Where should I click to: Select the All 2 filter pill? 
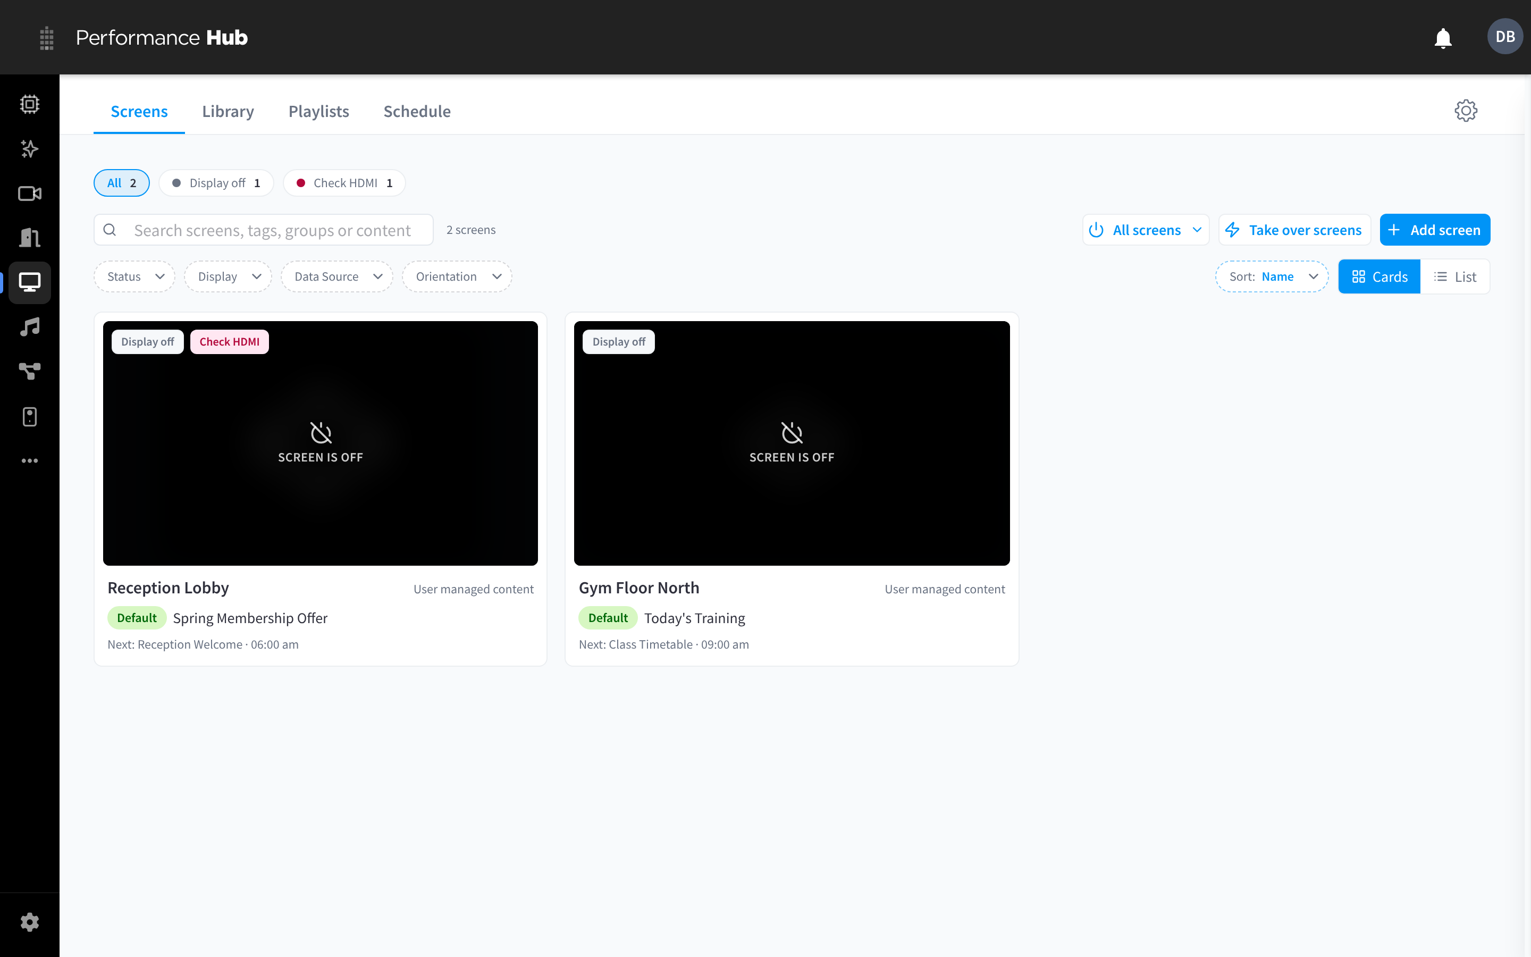pos(121,183)
